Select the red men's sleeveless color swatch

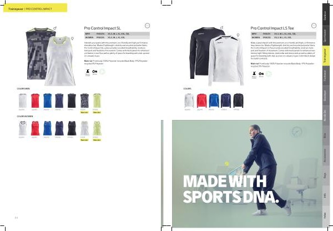tap(35, 101)
